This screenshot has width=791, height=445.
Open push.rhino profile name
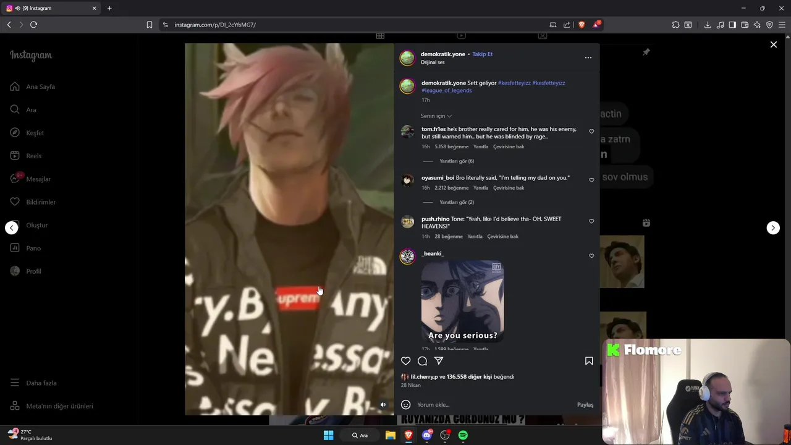pyautogui.click(x=436, y=219)
